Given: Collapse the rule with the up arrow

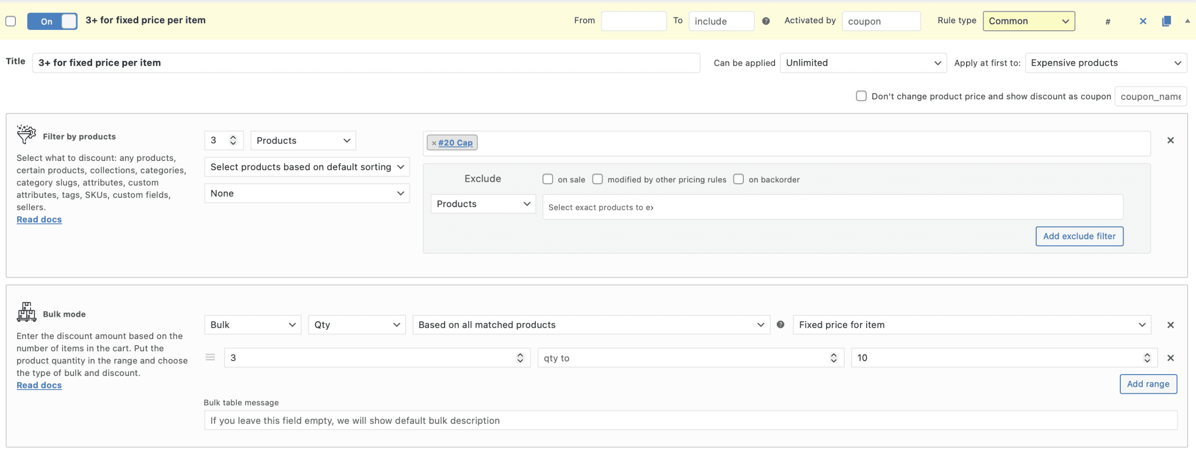Looking at the screenshot, I should tap(1187, 21).
